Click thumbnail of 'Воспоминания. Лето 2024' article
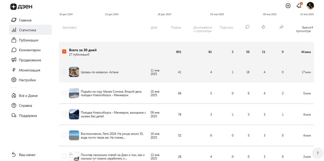 click(74, 135)
